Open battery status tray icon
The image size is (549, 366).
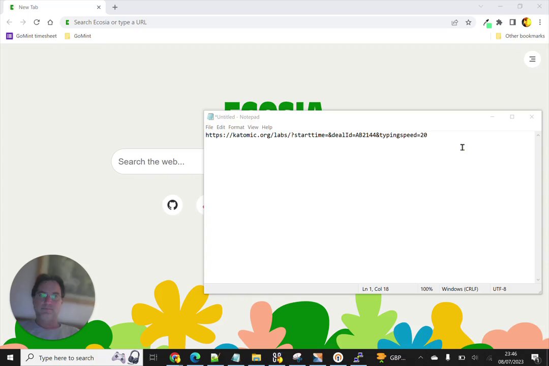pyautogui.click(x=462, y=357)
